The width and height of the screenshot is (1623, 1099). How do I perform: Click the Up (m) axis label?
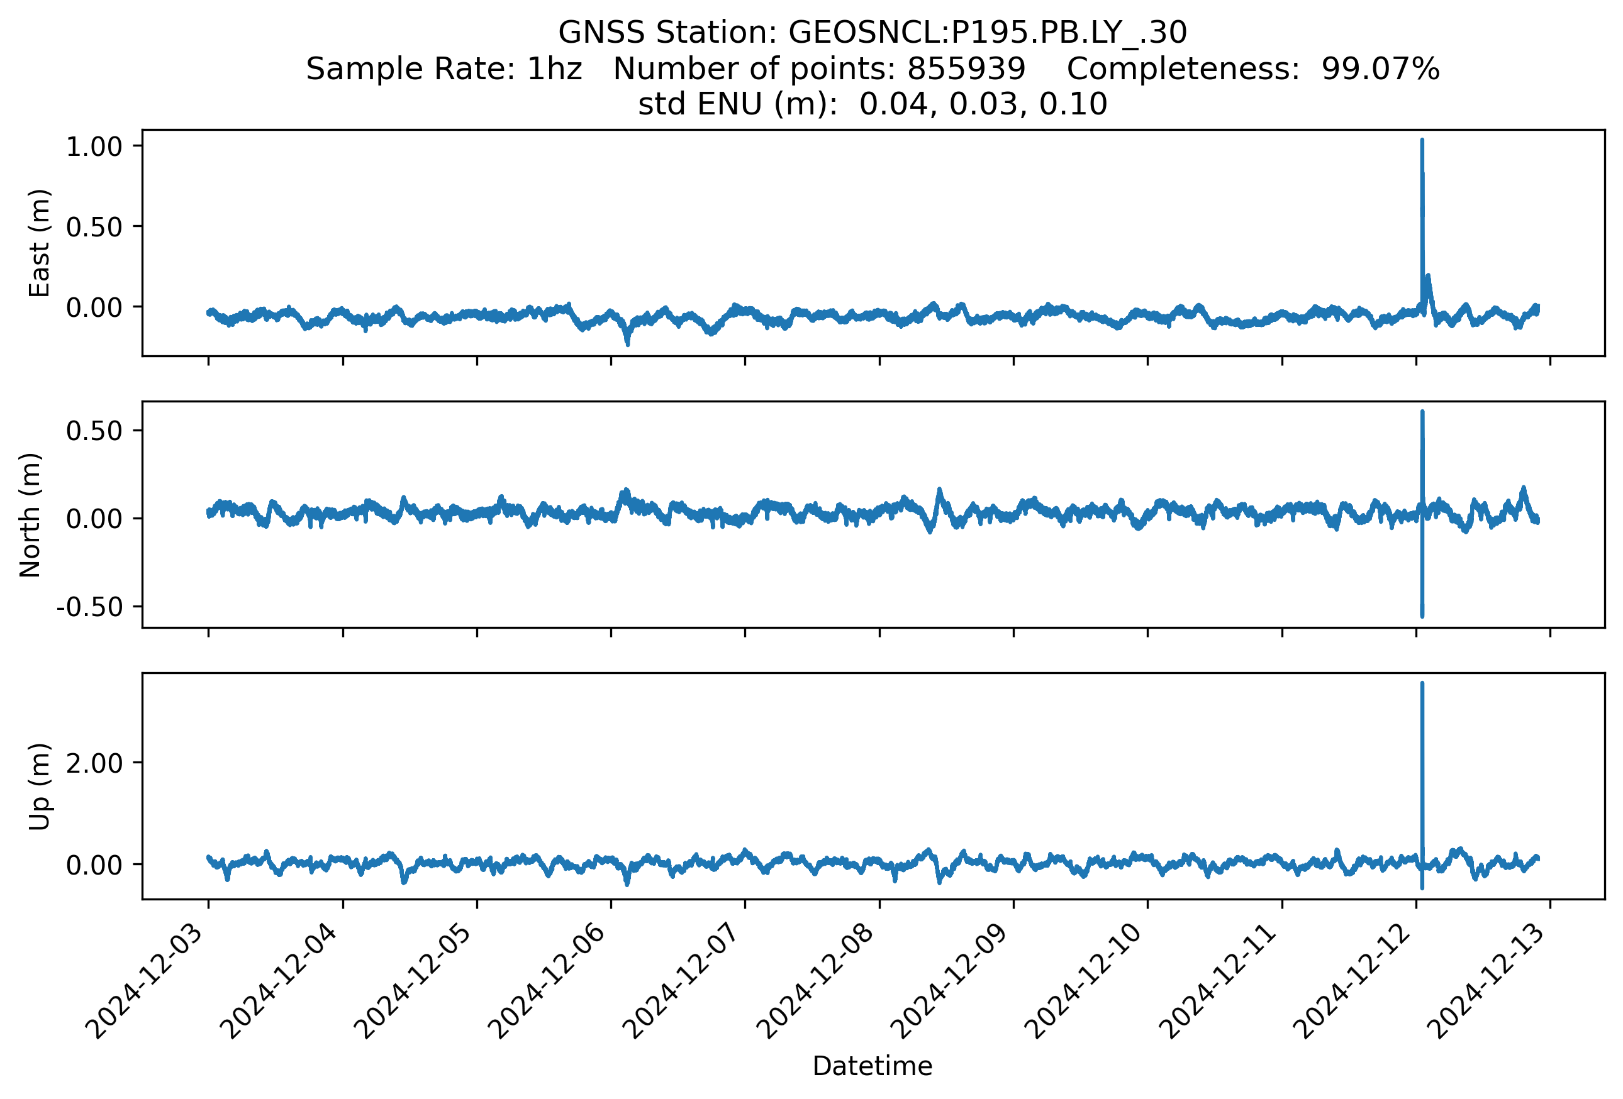pyautogui.click(x=39, y=787)
